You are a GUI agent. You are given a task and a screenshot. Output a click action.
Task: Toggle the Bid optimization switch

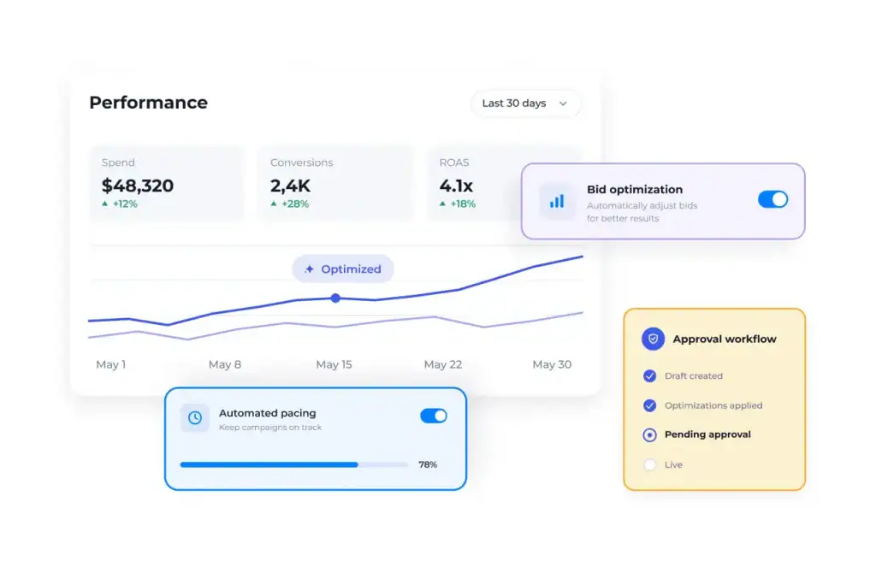click(772, 199)
